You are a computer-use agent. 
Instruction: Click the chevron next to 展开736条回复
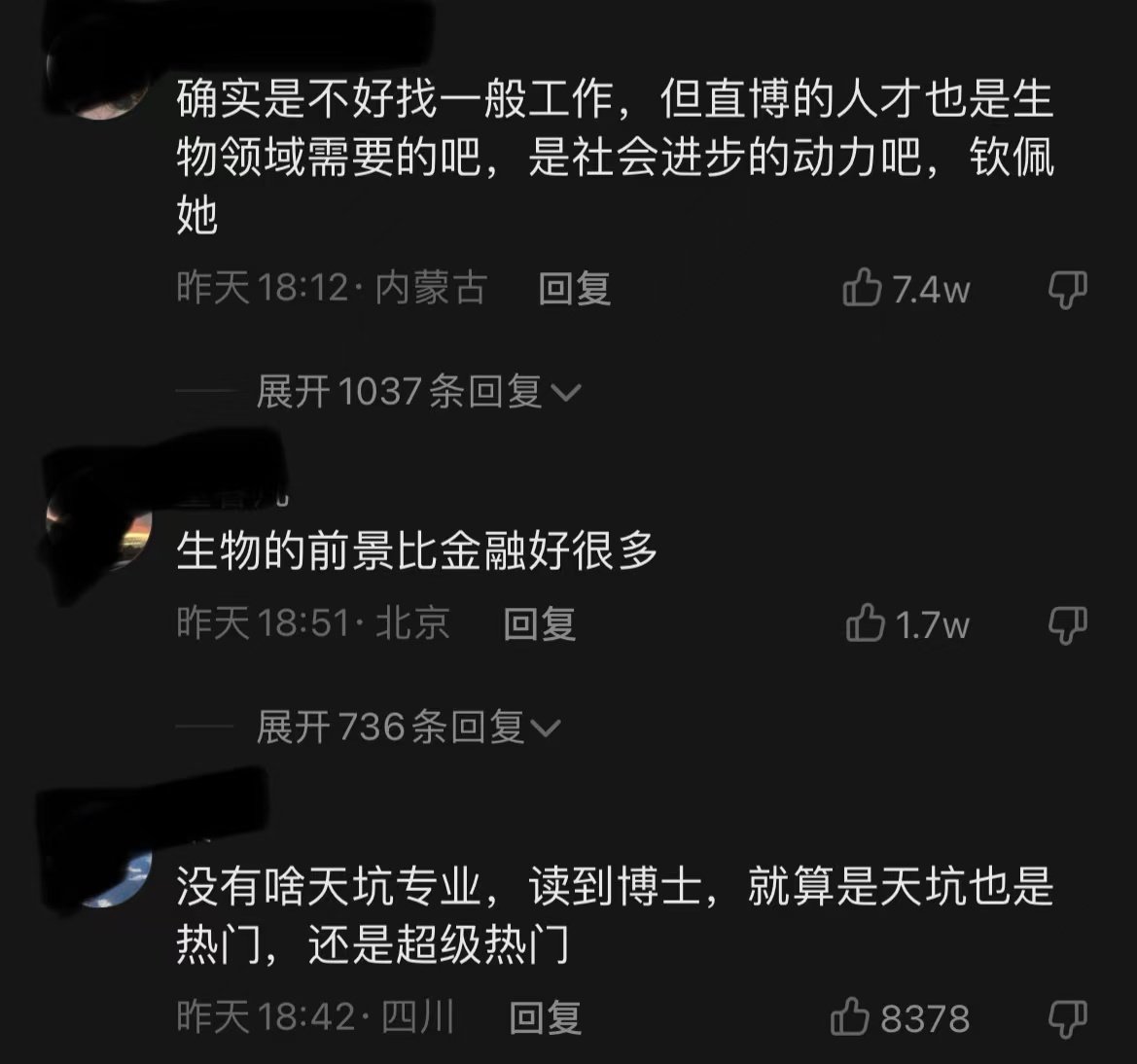click(546, 728)
